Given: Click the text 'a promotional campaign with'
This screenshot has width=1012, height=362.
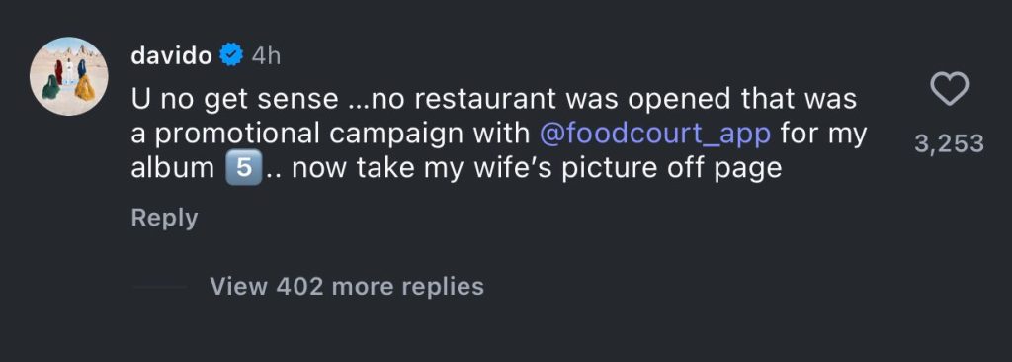Looking at the screenshot, I should 330,134.
